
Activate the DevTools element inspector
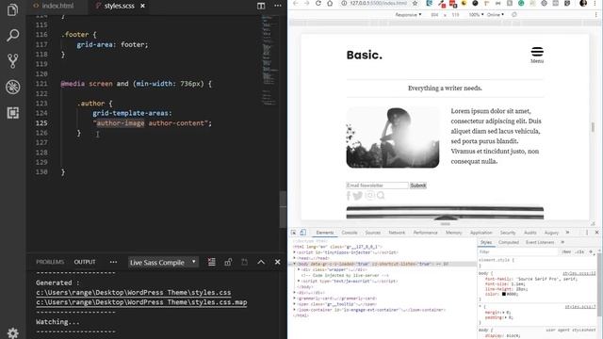pos(293,233)
